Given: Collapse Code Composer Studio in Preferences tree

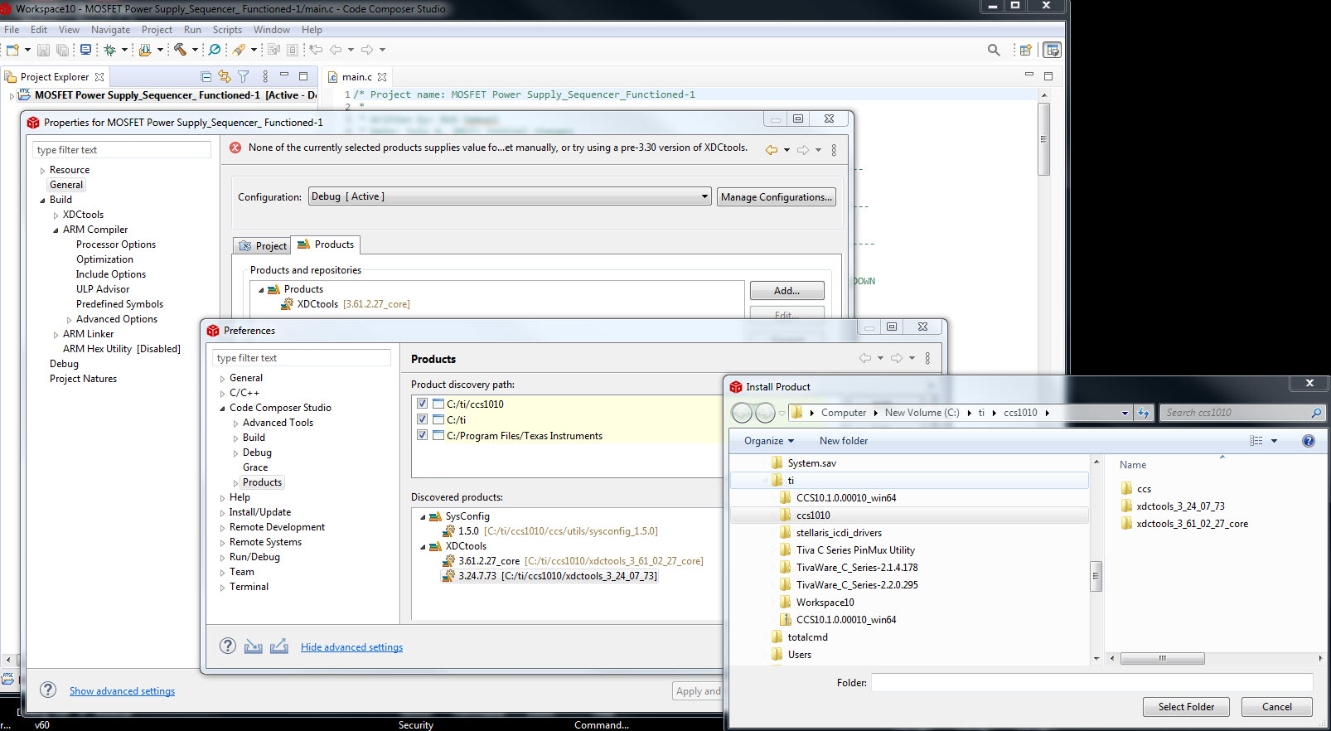Looking at the screenshot, I should coord(222,408).
